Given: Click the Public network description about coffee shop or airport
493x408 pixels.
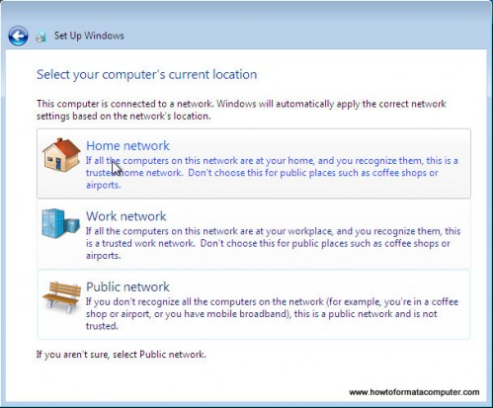Looking at the screenshot, I should click(x=272, y=314).
